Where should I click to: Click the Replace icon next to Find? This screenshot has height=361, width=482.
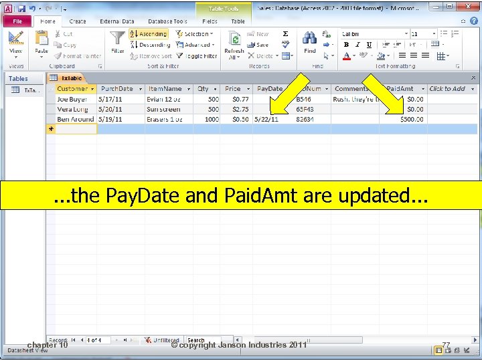tap(327, 34)
